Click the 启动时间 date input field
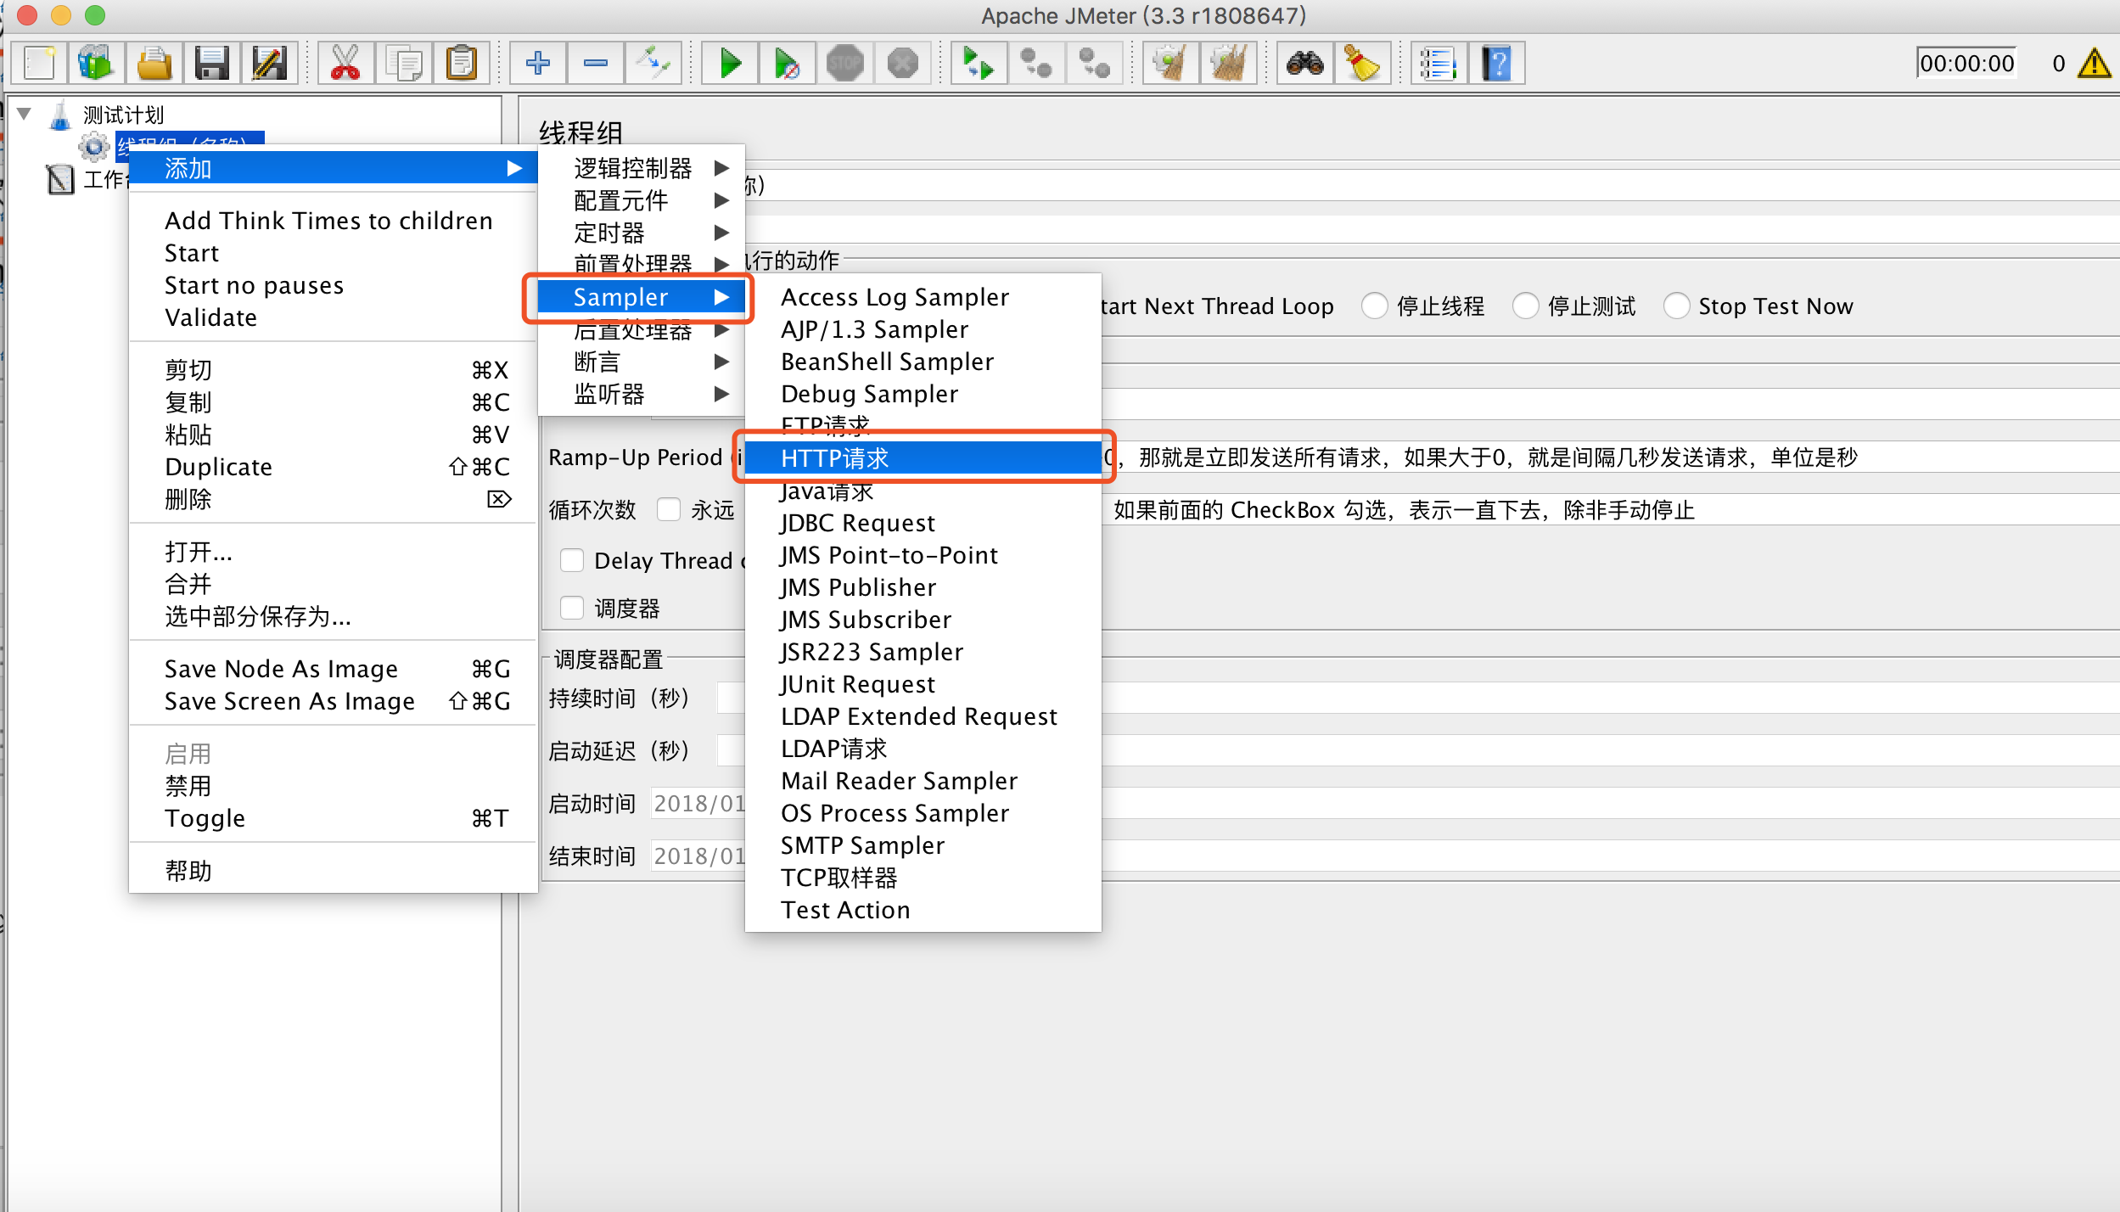This screenshot has width=2120, height=1212. tap(698, 803)
